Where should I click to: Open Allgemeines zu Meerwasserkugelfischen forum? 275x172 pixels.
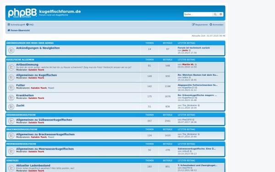45,149
